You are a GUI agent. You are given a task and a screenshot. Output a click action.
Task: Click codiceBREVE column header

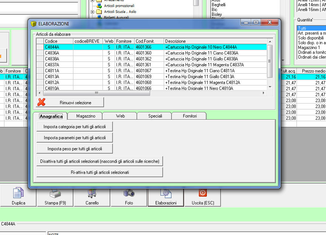coord(88,41)
